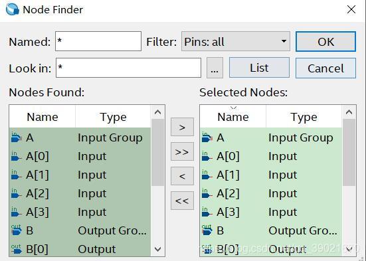Viewport: 366px width, 261px height.
Task: Click OK to confirm node selection
Action: click(325, 42)
